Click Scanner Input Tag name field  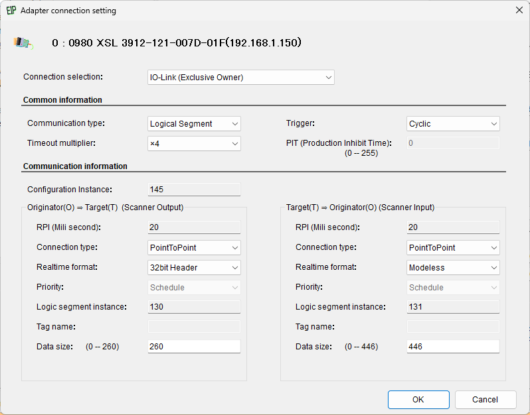pyautogui.click(x=453, y=327)
